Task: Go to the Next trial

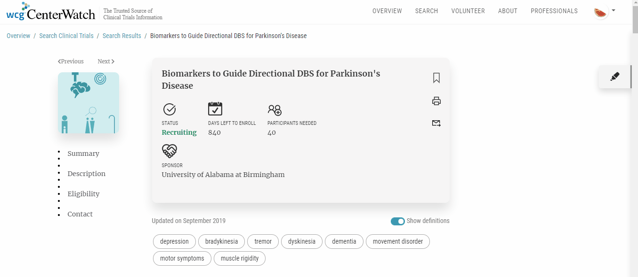Action: tap(106, 62)
